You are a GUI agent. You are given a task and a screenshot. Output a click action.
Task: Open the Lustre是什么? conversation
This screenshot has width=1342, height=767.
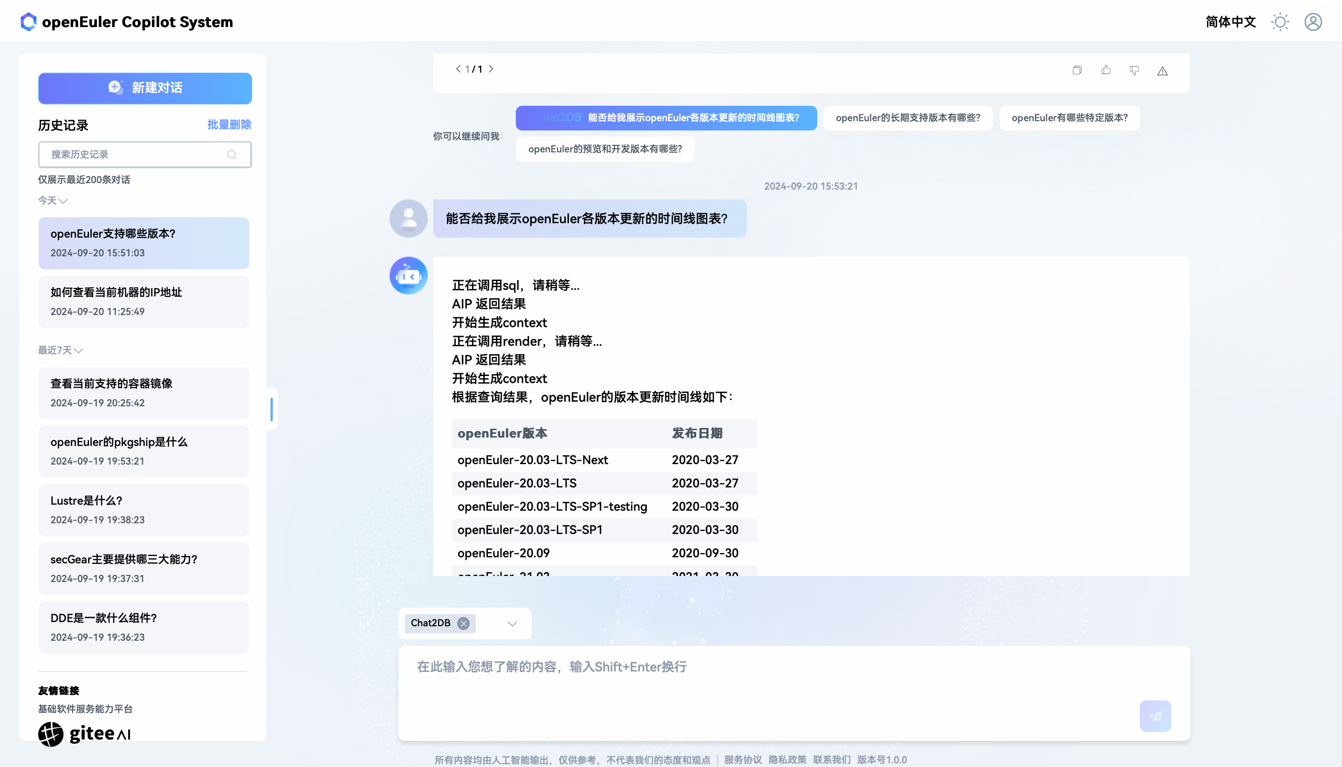pos(143,509)
